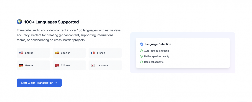Click the Spanish flag icon
The height and width of the screenshot is (102, 252).
pyautogui.click(x=57, y=53)
